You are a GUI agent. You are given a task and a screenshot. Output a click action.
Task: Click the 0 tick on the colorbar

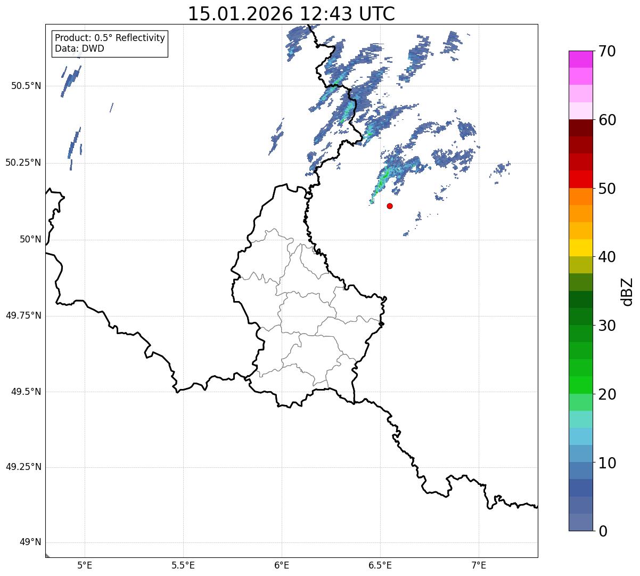click(x=602, y=531)
